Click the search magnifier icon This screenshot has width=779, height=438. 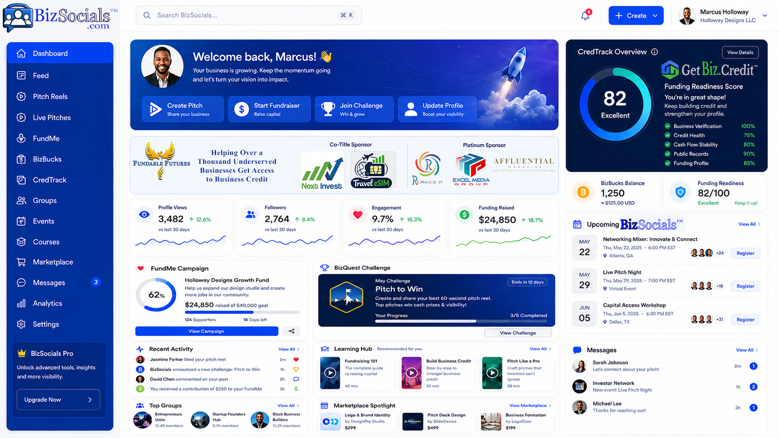[147, 15]
